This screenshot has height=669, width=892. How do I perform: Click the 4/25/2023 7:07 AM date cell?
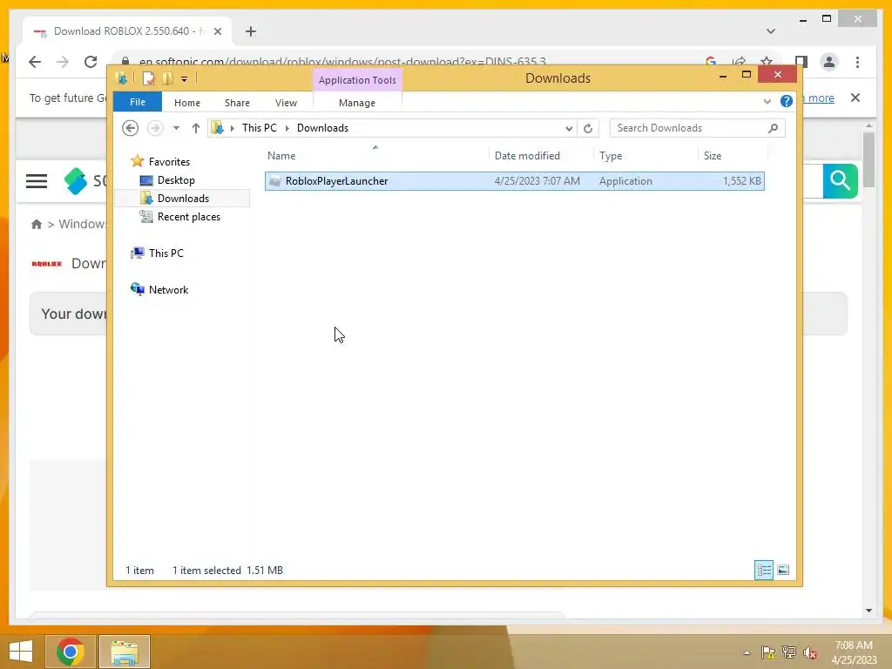pos(537,181)
